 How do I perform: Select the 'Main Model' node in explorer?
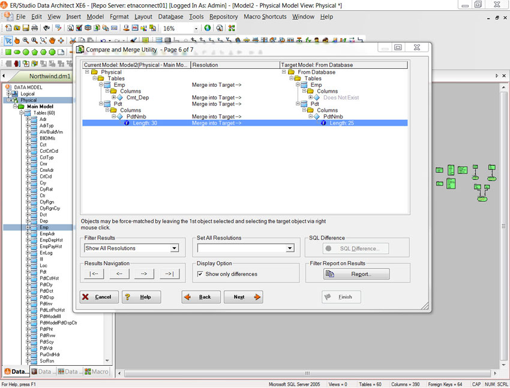coord(40,106)
